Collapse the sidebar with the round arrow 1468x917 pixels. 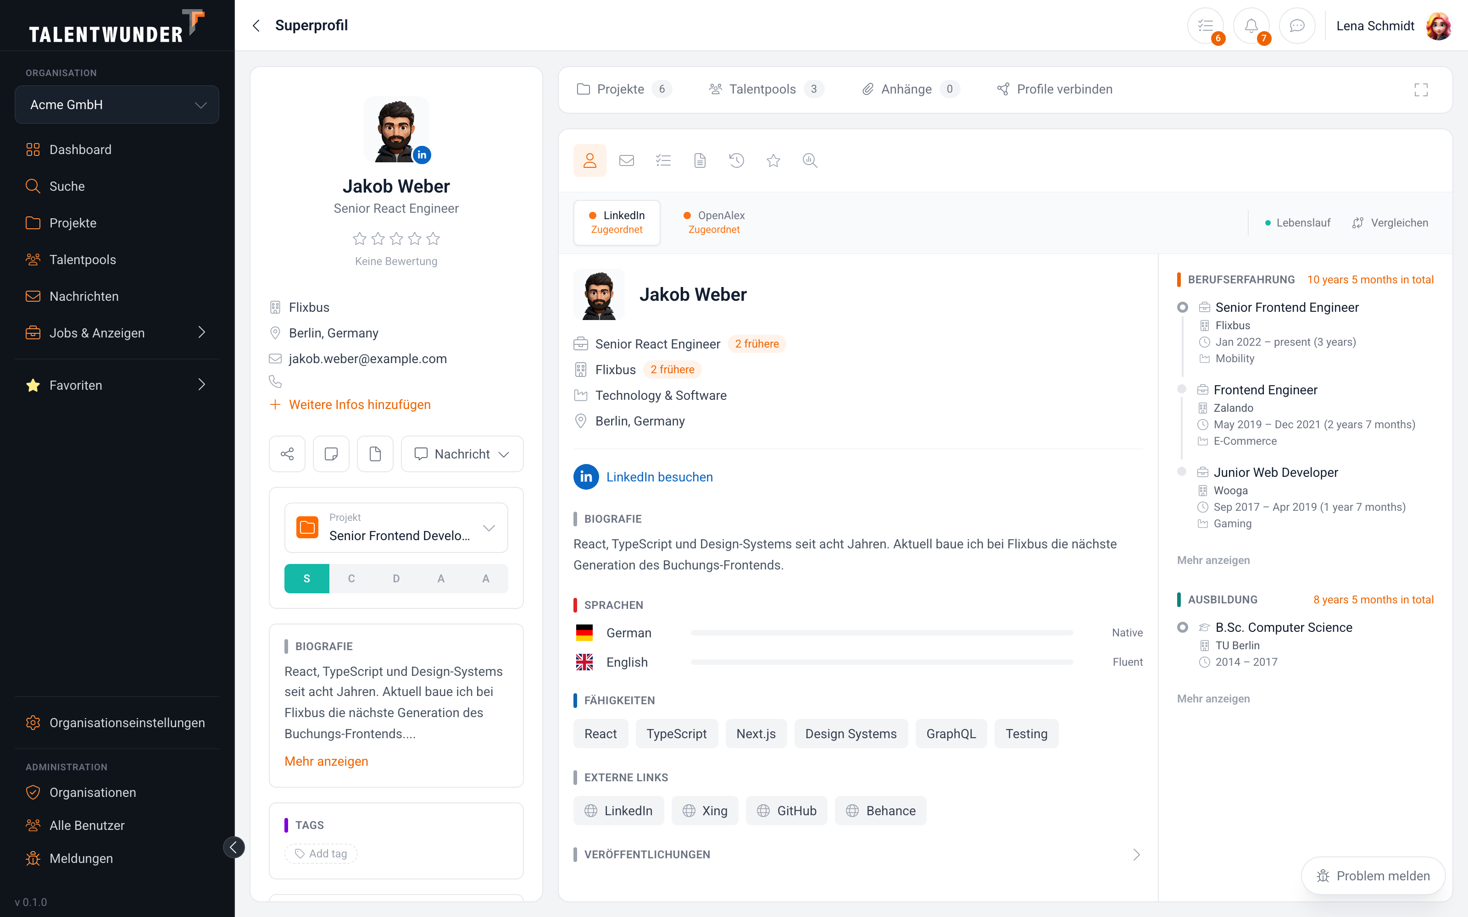[x=234, y=847]
